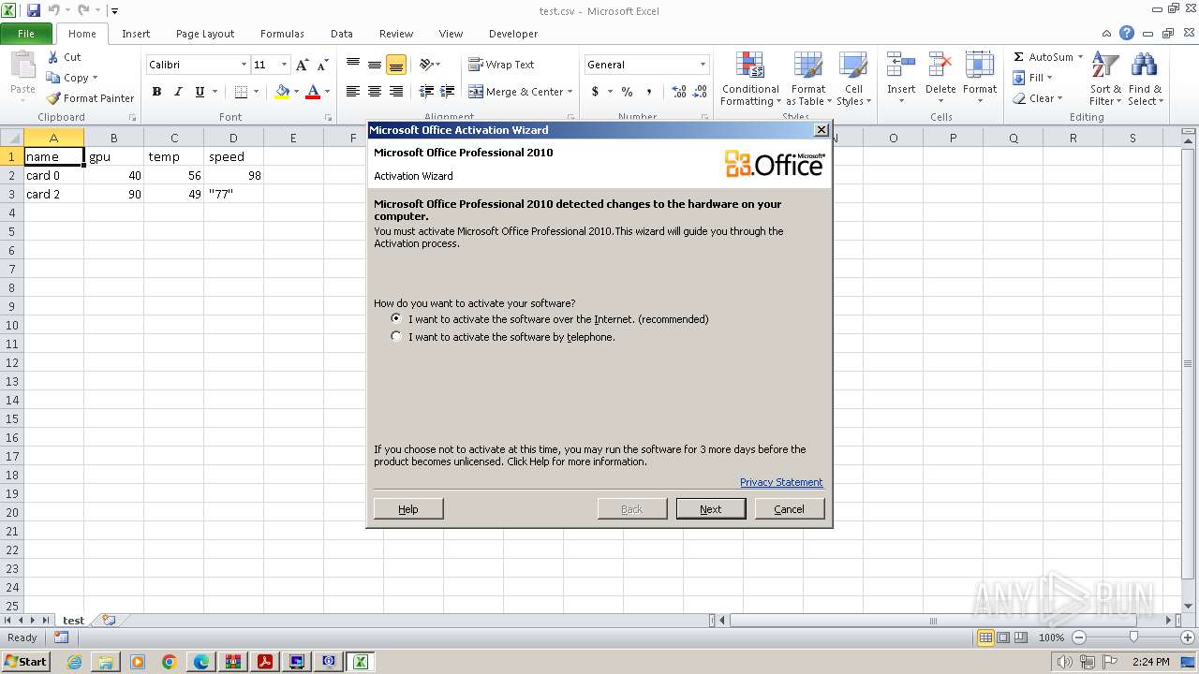Apply Percent Style

[x=627, y=92]
